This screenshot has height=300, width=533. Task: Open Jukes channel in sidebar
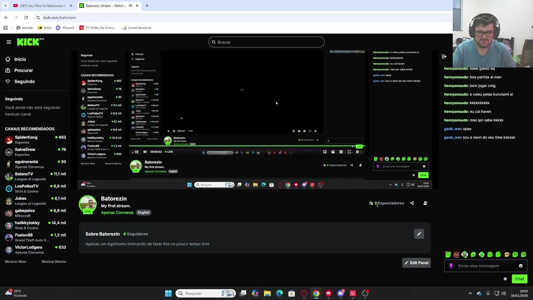pyautogui.click(x=35, y=201)
